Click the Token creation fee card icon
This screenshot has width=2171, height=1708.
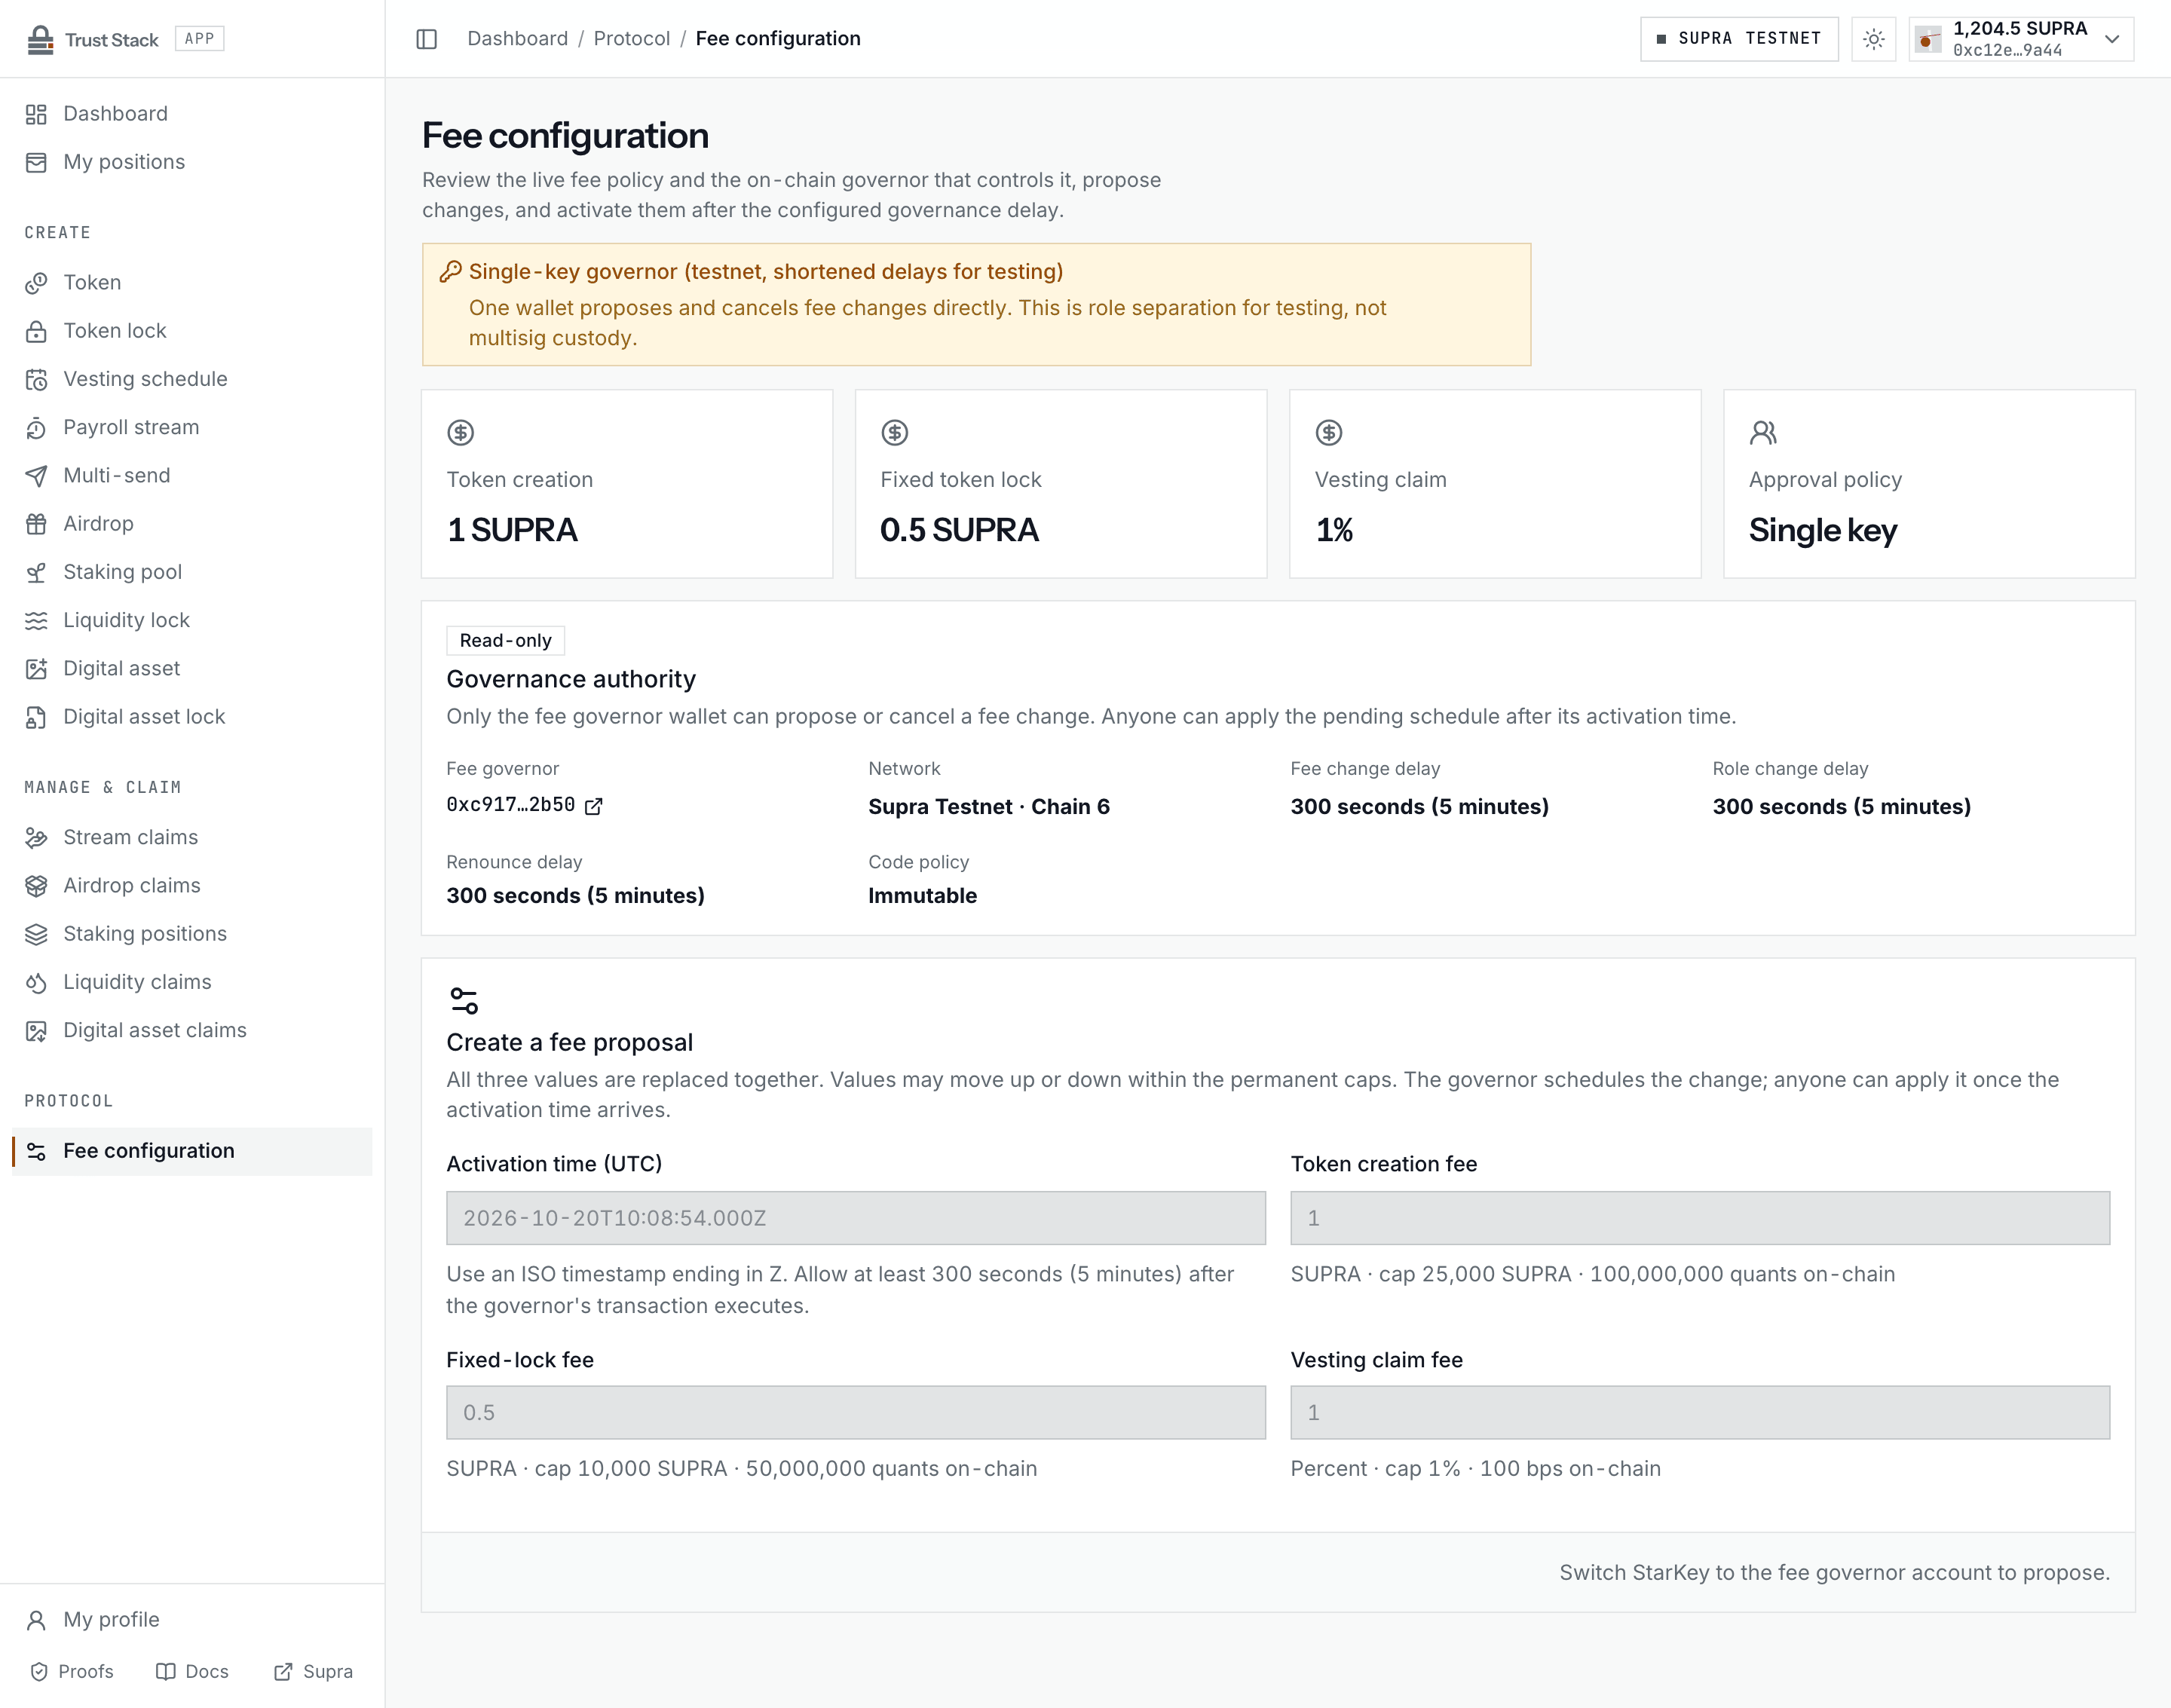click(461, 433)
